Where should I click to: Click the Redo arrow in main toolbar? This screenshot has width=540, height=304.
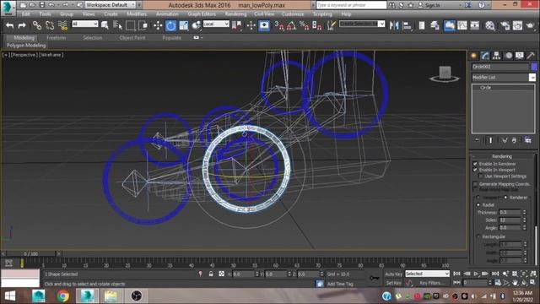click(22, 25)
